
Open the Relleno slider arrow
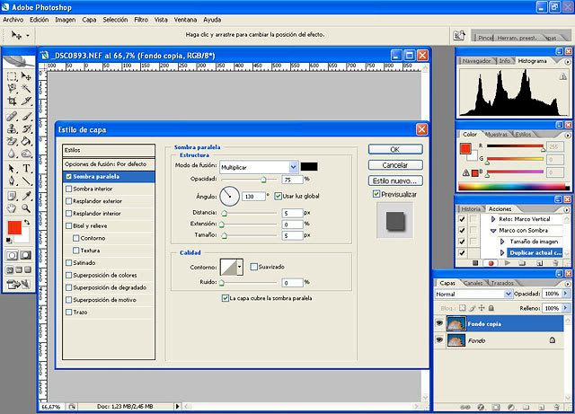(565, 308)
